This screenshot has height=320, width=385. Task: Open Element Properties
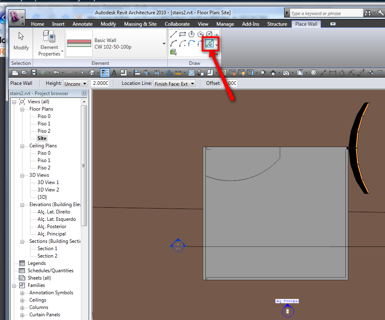point(49,45)
